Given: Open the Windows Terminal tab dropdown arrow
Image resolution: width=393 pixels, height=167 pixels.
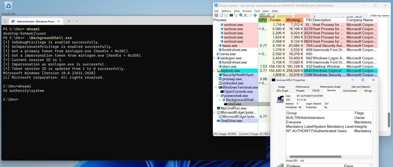Looking at the screenshot, I should [77, 21].
